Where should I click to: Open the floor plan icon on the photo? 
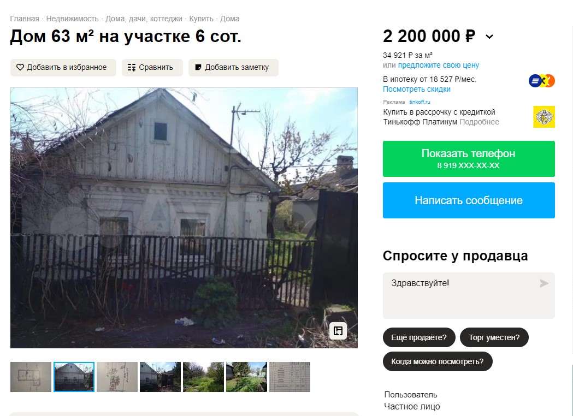pyautogui.click(x=338, y=331)
